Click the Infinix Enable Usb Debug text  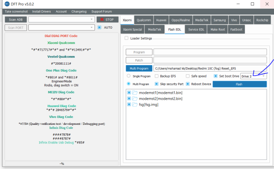(x=56, y=142)
